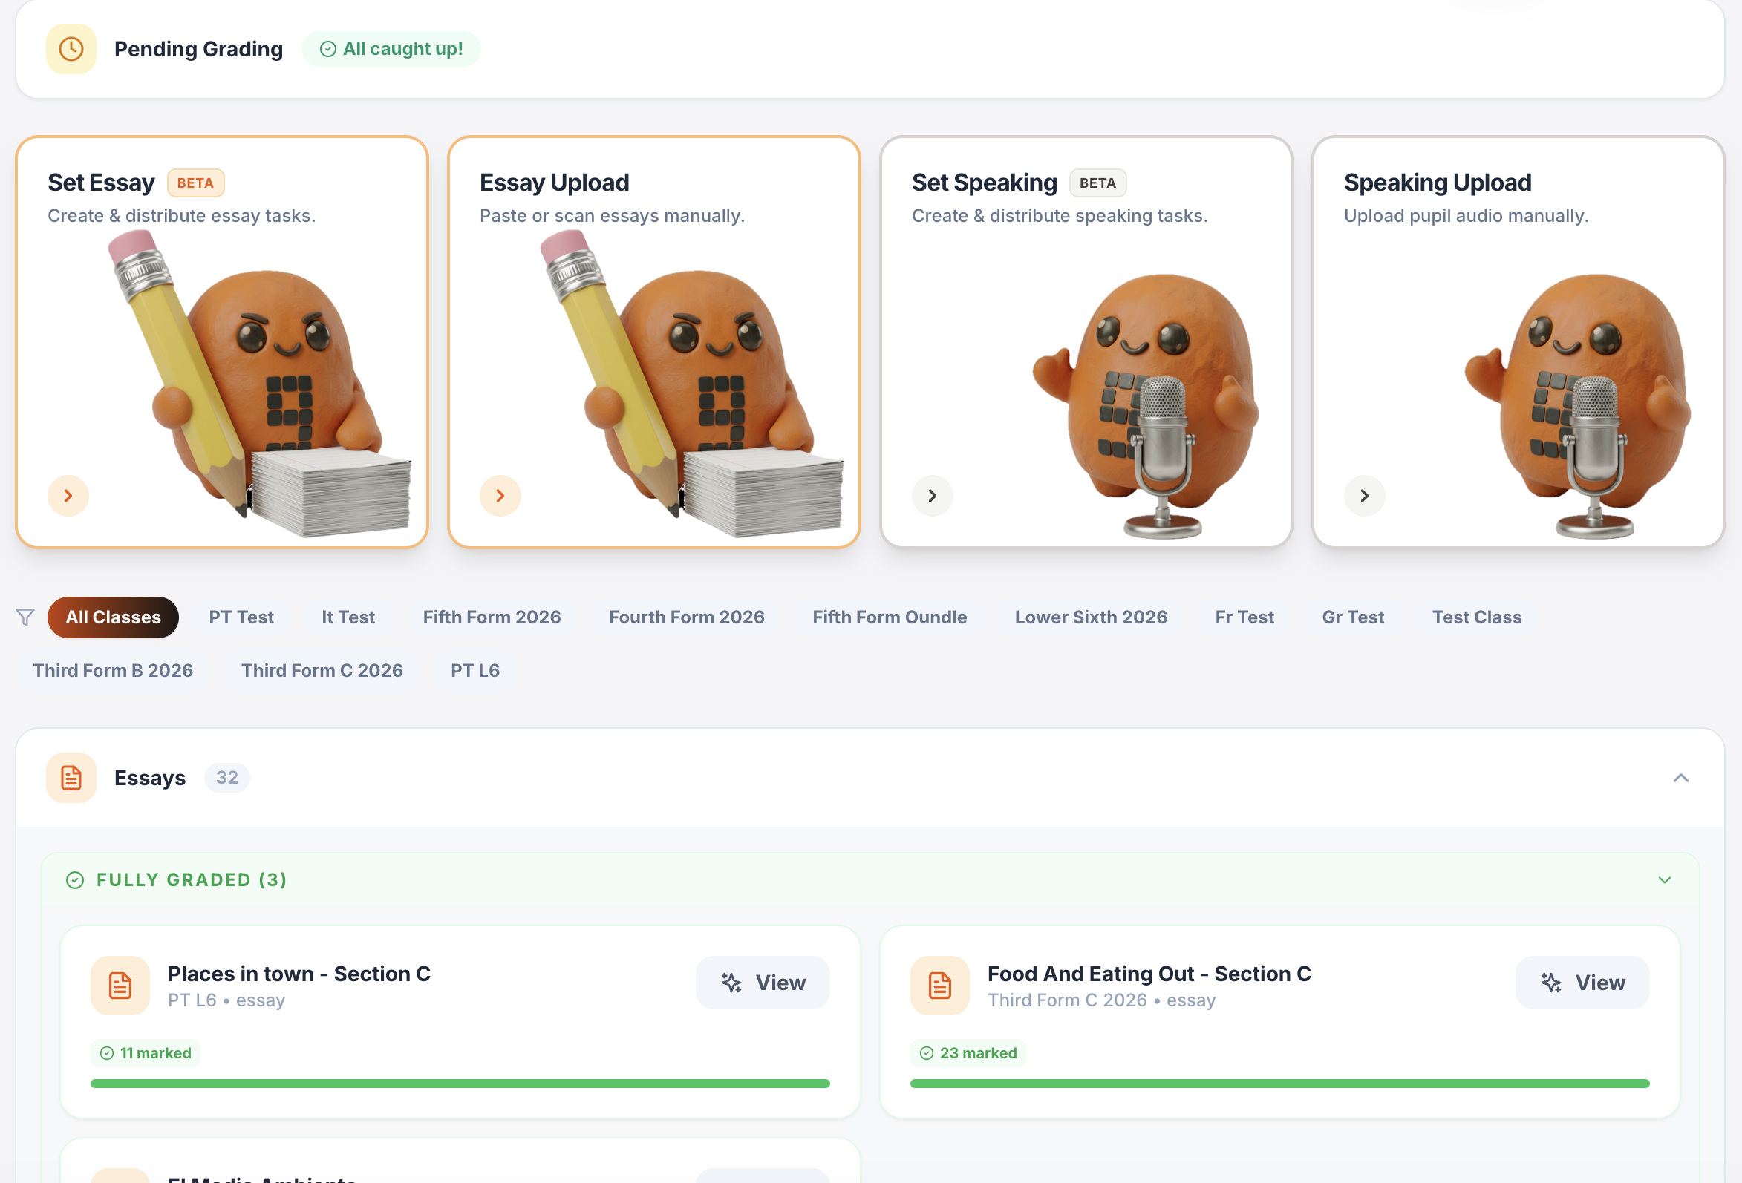Collapse the Fully Graded group chevron

1665,880
